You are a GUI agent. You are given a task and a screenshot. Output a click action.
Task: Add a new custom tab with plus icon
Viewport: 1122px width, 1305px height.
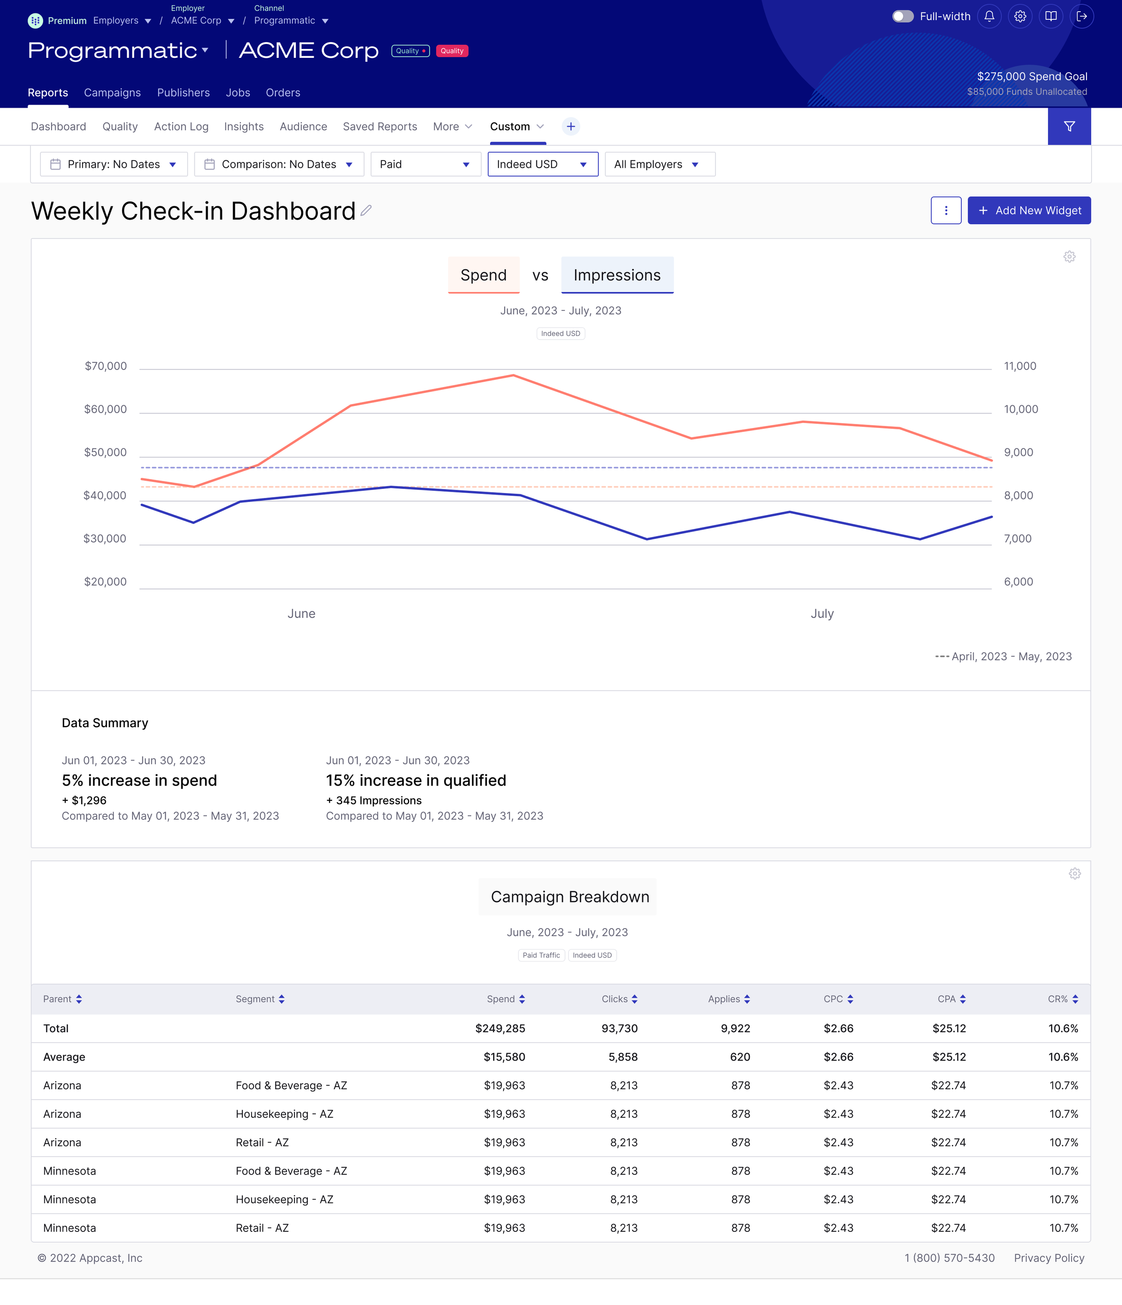[x=571, y=127]
